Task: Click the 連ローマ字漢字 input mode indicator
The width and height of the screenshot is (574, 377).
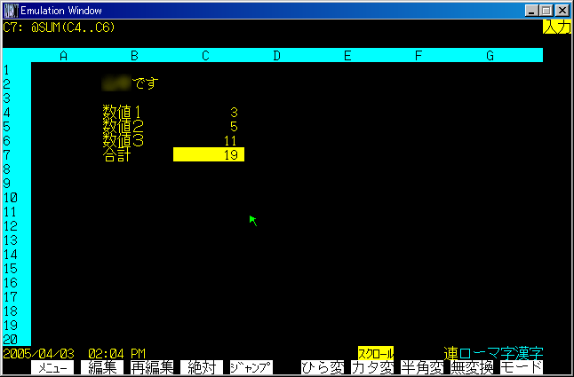Action: pos(493,353)
